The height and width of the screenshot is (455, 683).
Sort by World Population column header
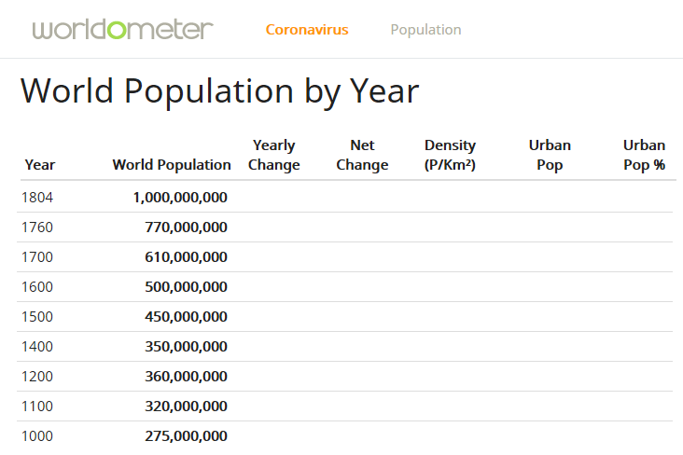[172, 165]
